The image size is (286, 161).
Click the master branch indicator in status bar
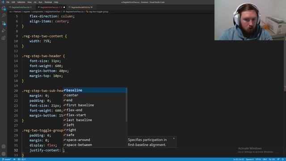click(6, 159)
